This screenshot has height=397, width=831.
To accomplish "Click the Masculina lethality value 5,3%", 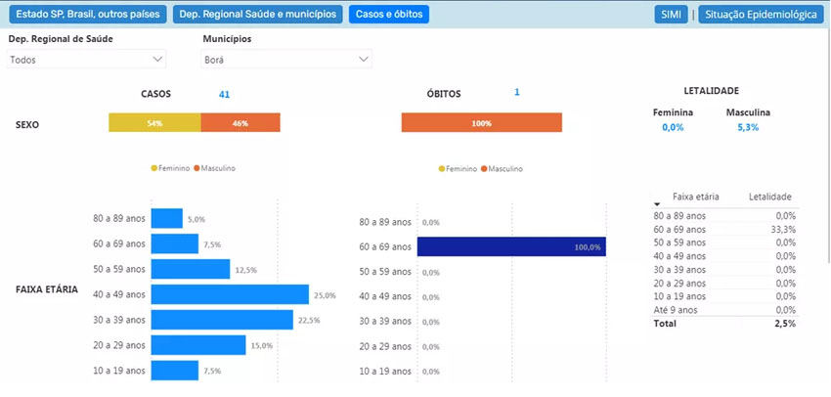I will point(748,128).
